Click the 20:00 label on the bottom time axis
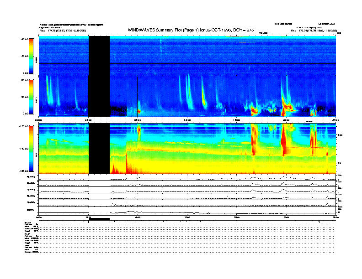Screen dimensions: 362x279 coord(286,217)
